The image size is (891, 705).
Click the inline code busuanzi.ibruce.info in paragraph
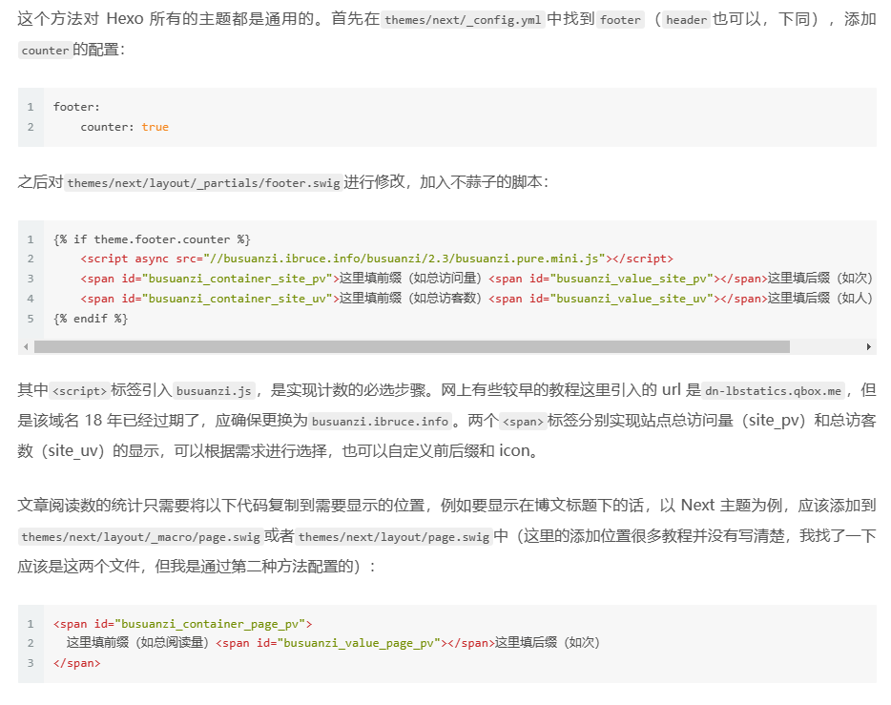click(x=380, y=422)
